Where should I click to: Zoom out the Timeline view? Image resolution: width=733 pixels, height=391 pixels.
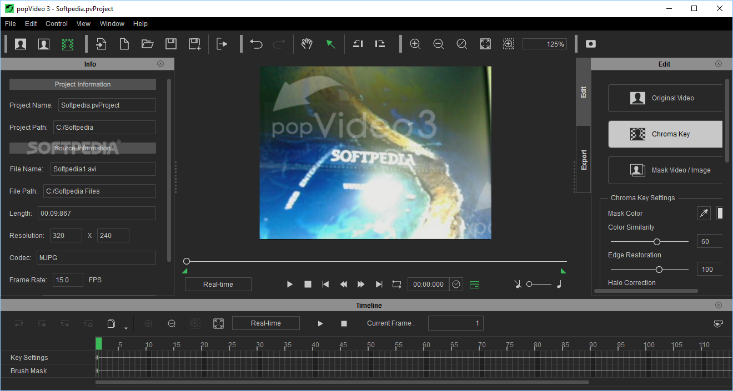(172, 323)
